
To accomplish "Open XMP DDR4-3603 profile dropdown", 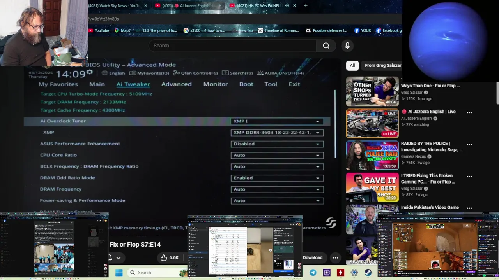I will pyautogui.click(x=277, y=133).
